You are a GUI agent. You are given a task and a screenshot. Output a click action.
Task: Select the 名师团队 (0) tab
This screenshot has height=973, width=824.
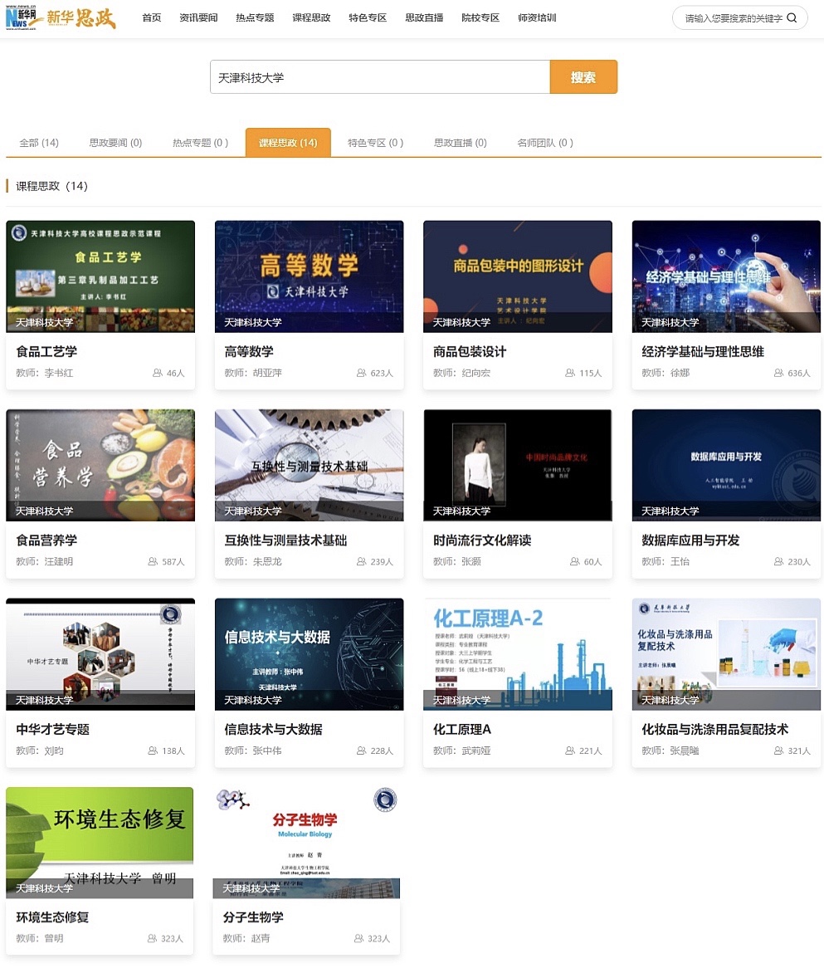pos(545,143)
